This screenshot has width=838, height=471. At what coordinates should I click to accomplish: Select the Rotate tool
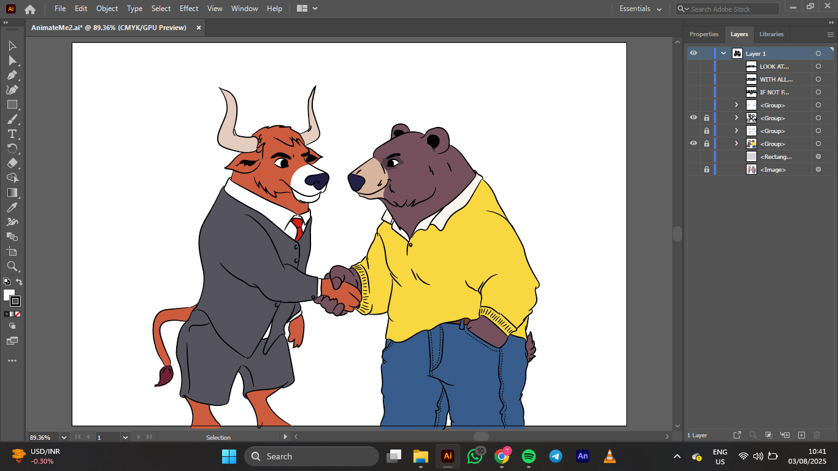[12, 149]
